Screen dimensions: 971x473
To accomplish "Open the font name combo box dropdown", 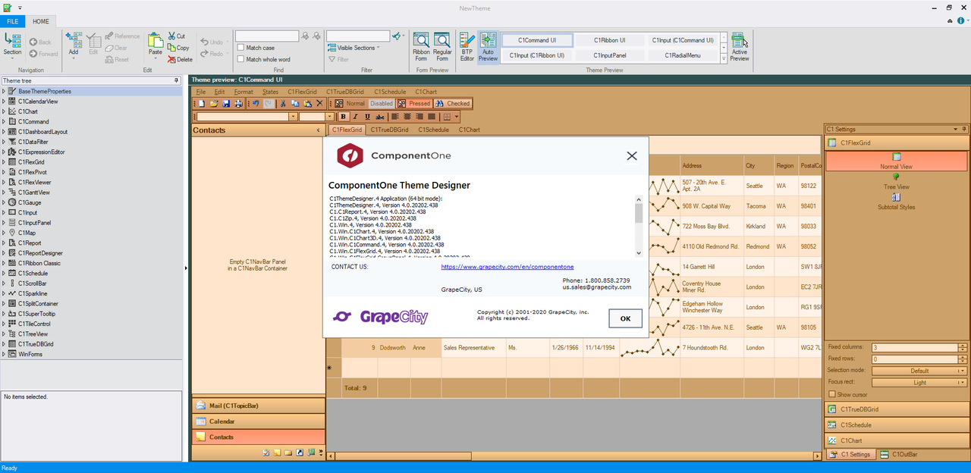I will point(293,117).
